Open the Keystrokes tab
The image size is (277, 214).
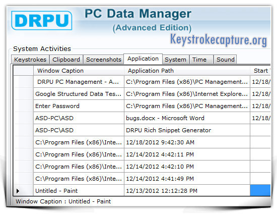pos(30,60)
